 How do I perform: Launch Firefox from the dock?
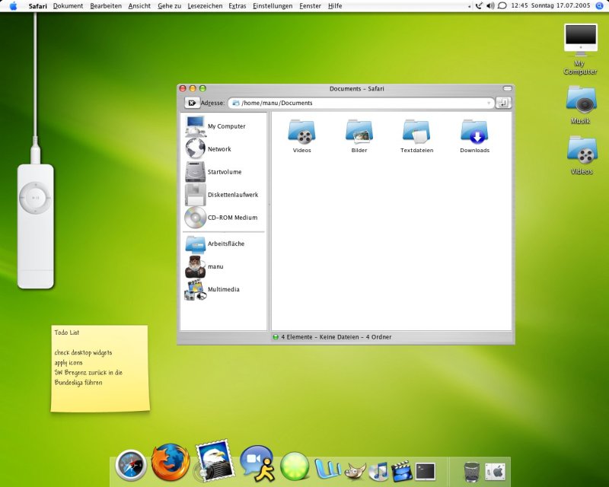pos(171,462)
